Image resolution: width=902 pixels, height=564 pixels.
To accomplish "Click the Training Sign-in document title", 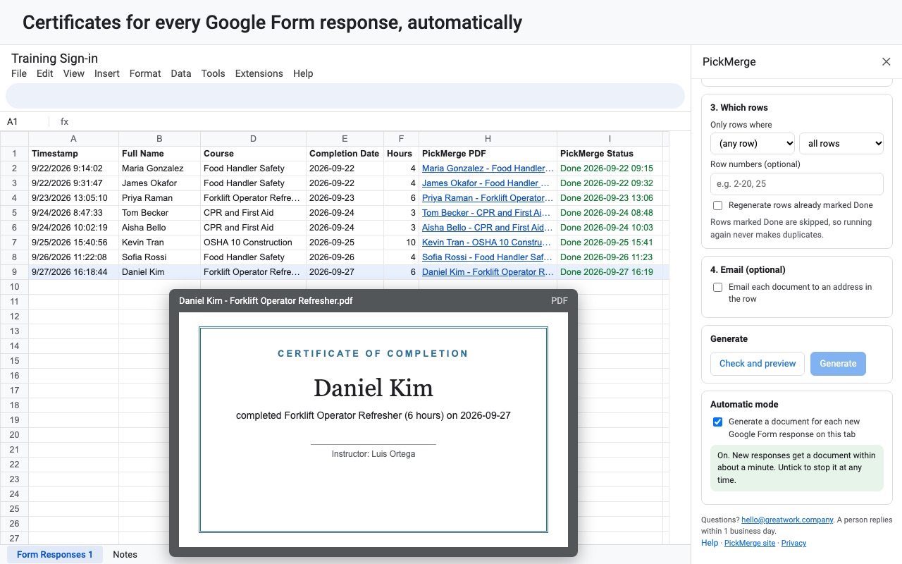I will tap(54, 59).
